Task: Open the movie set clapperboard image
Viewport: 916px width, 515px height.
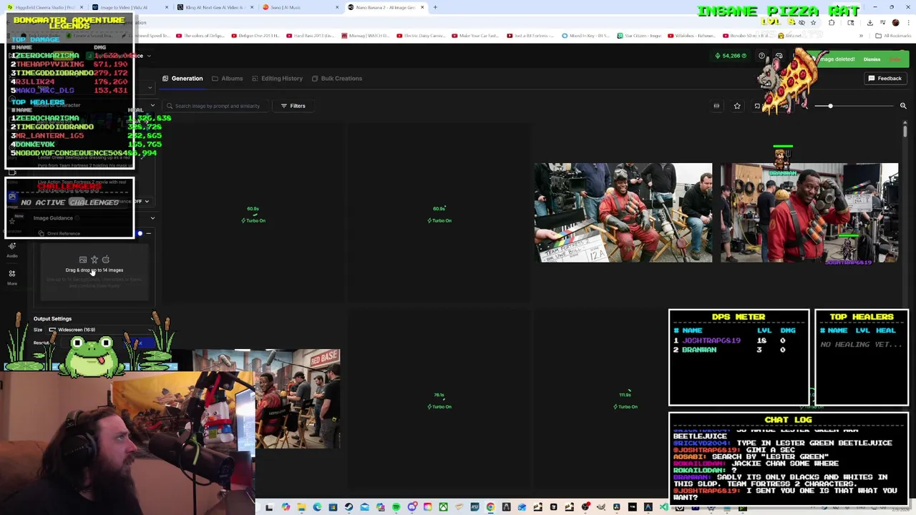Action: click(623, 212)
